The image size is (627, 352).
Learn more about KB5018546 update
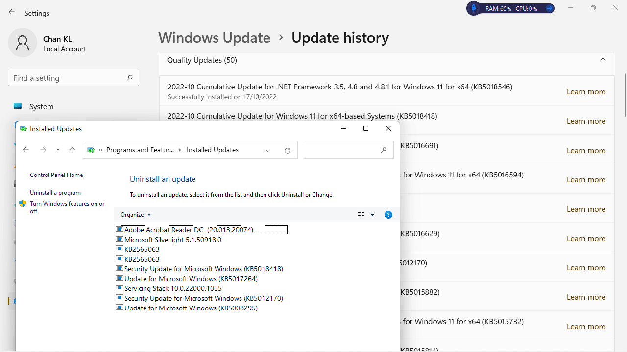586,92
